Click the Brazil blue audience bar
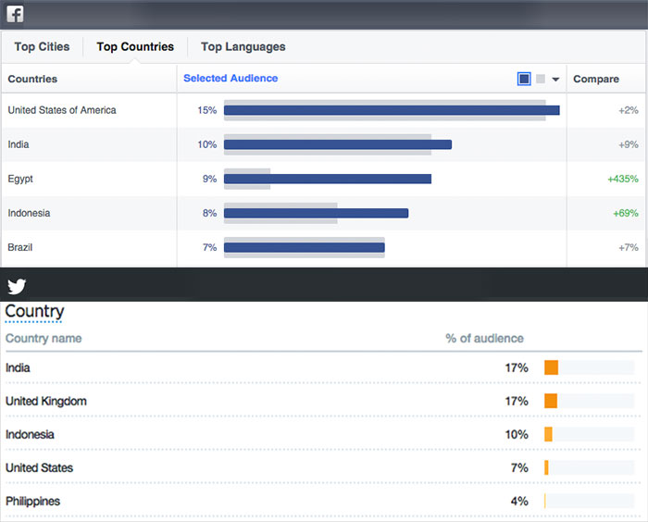 click(304, 247)
